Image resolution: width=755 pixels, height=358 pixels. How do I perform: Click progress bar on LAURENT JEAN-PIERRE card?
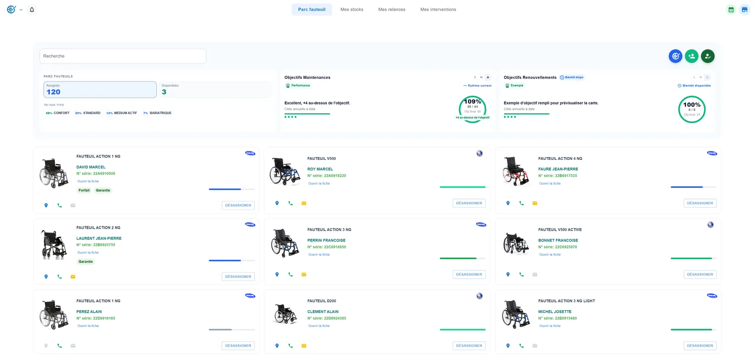232,260
